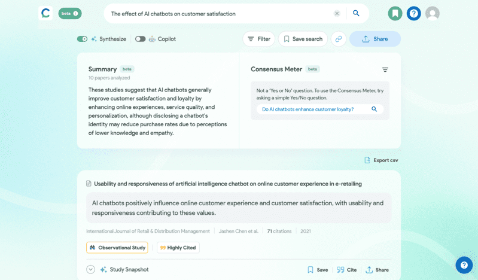The height and width of the screenshot is (280, 478).
Task: Copy link with the chain icon
Action: click(338, 39)
